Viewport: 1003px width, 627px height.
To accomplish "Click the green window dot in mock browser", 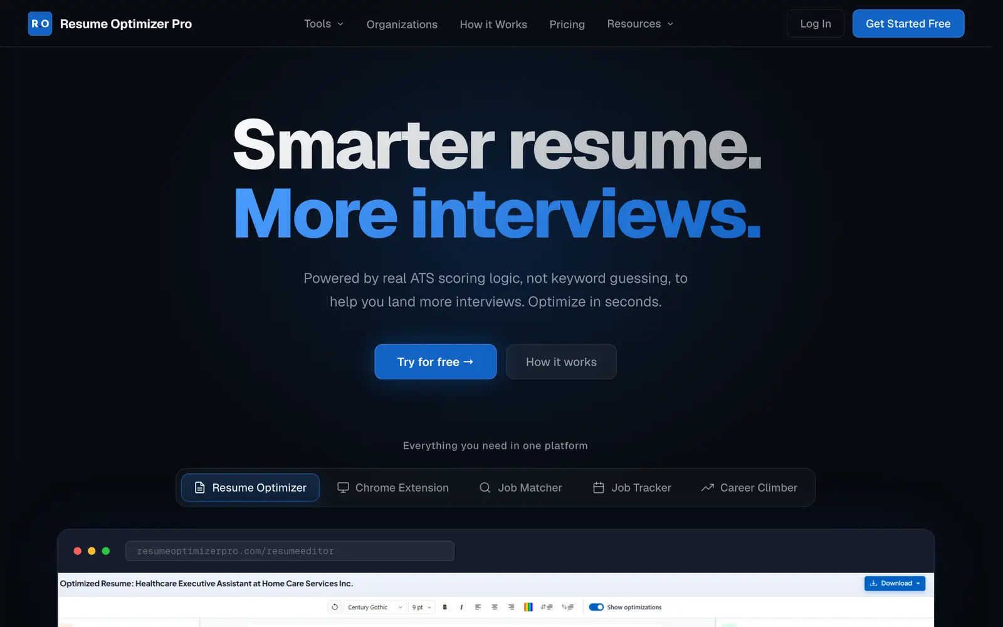I will [x=106, y=551].
